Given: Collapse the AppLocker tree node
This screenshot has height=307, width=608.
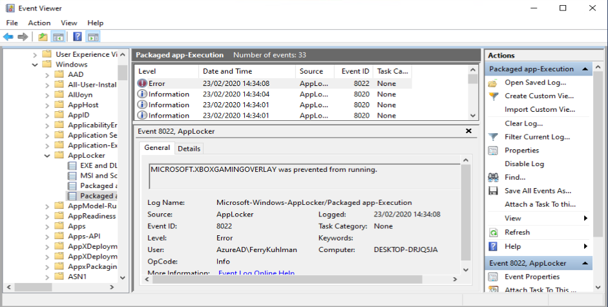Looking at the screenshot, I should click(47, 156).
